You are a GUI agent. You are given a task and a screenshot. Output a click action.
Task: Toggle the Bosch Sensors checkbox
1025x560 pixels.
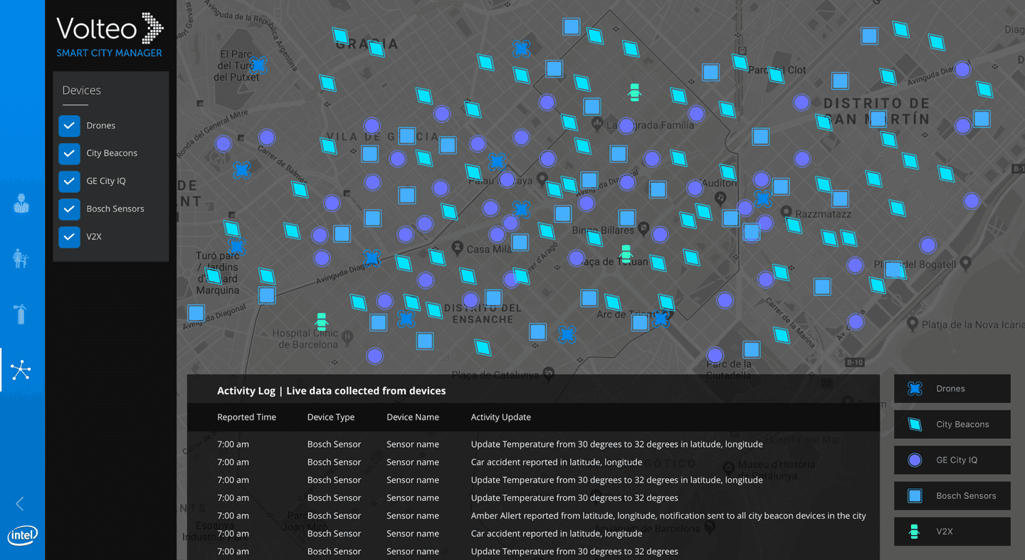(69, 208)
